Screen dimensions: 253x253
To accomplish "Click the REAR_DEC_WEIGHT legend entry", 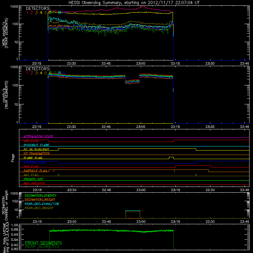I will 39,208.
